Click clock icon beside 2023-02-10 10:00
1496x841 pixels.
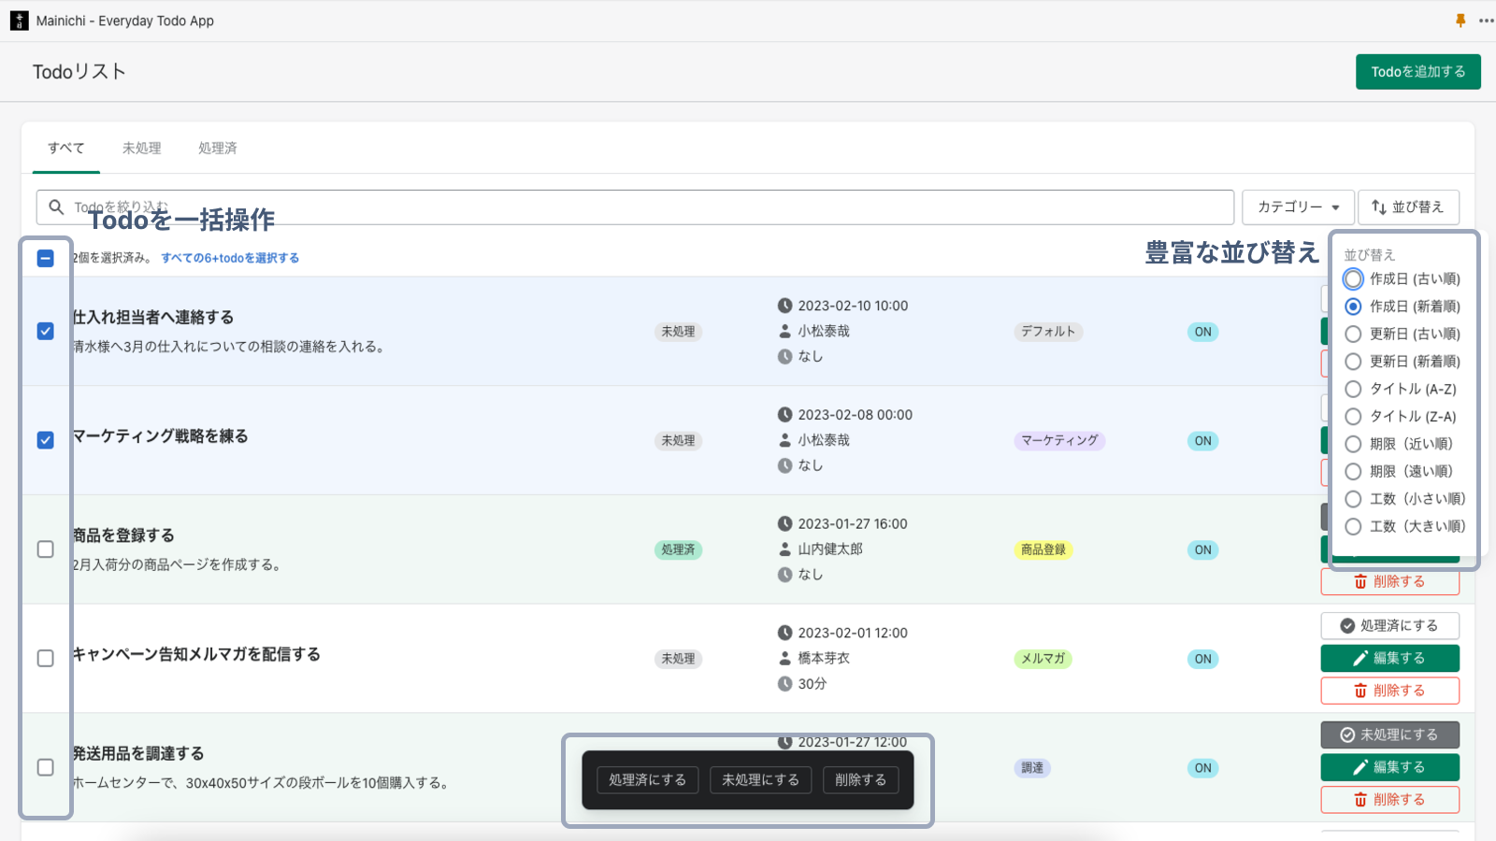pos(785,306)
